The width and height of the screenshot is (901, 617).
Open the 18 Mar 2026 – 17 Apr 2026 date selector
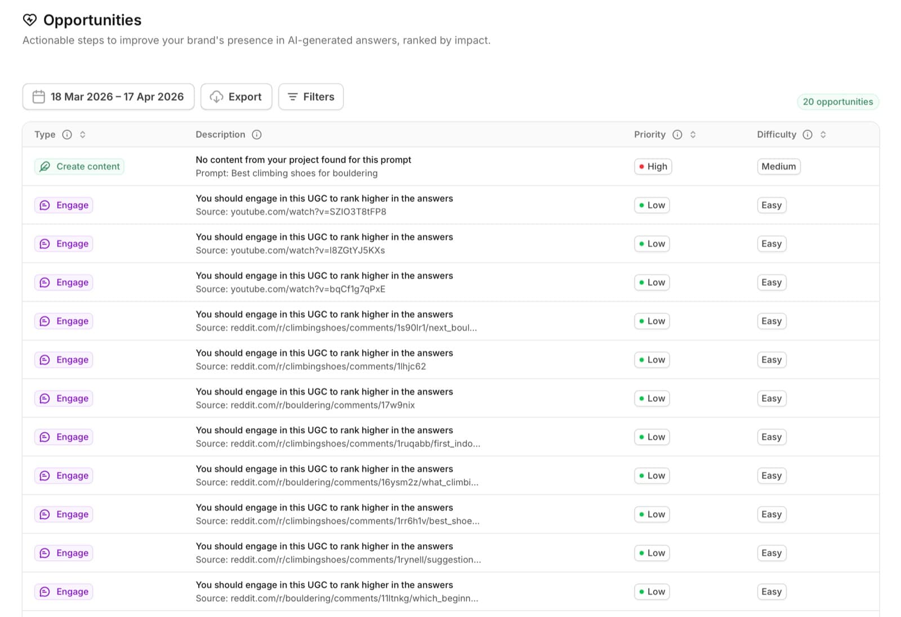tap(108, 96)
